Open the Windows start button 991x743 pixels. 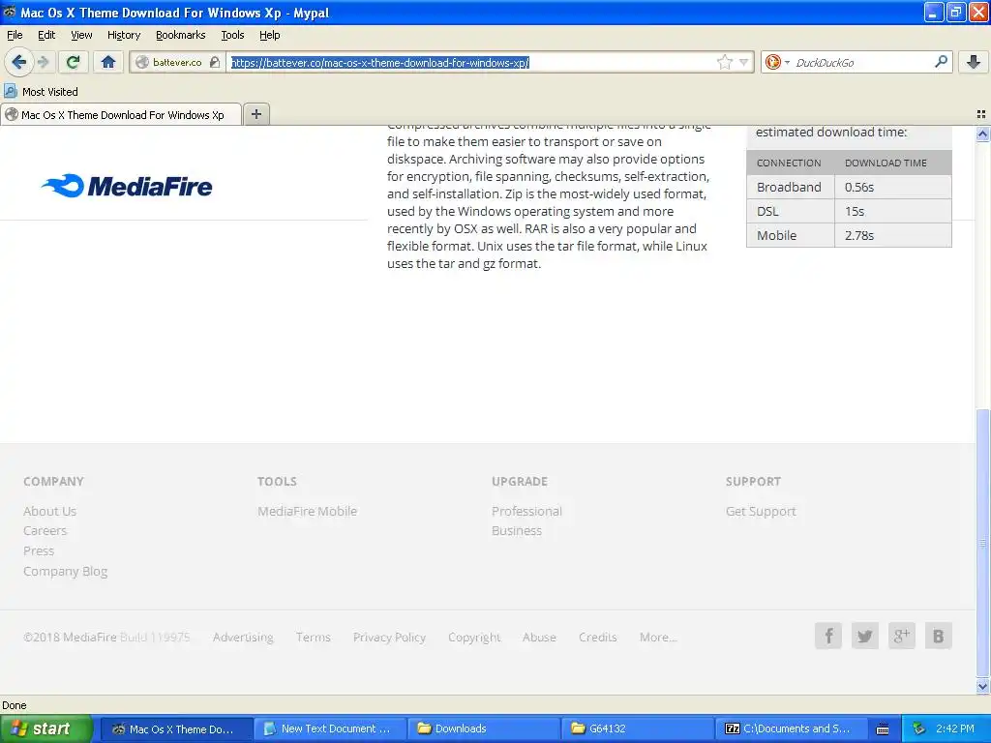pyautogui.click(x=46, y=728)
